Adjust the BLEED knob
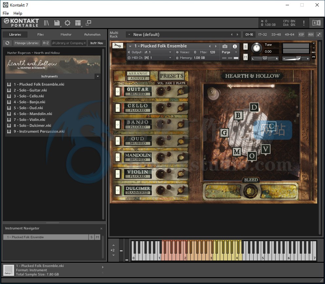The height and width of the screenshot is (284, 325). tap(251, 191)
